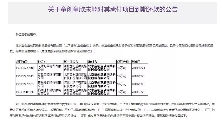Click 河北世纪兰蒂 repayer in 扬州通和 row
The width and height of the screenshot is (222, 122).
[x=75, y=92]
